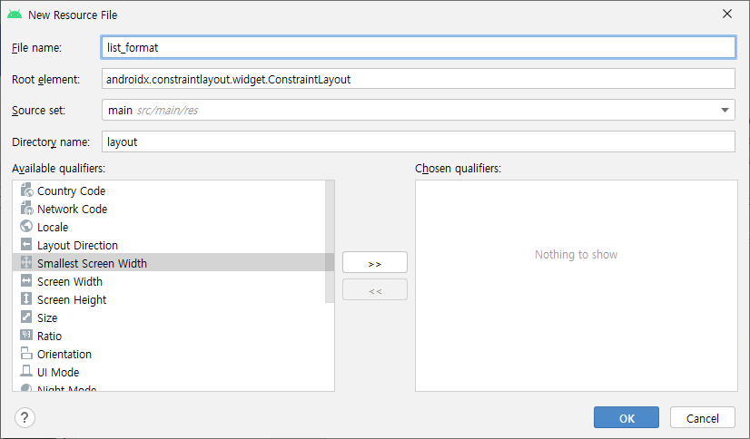Viewport: 750px width, 439px height.
Task: Click the Size qualifier icon
Action: tap(27, 317)
